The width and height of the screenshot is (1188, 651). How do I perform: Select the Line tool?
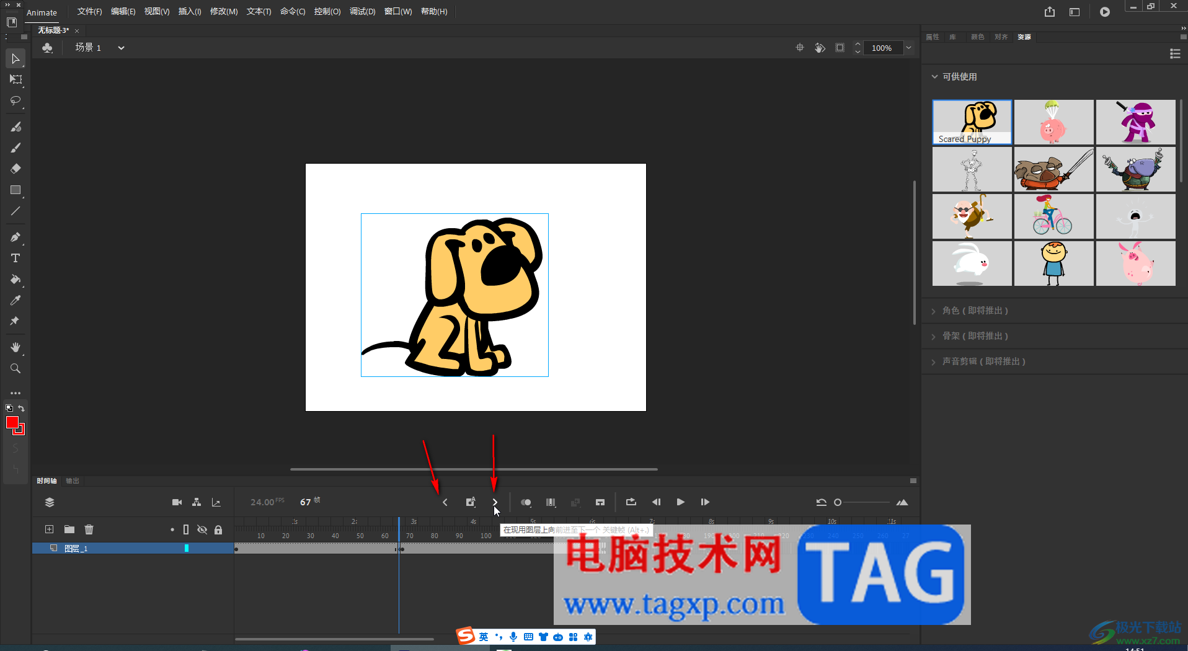tap(16, 211)
